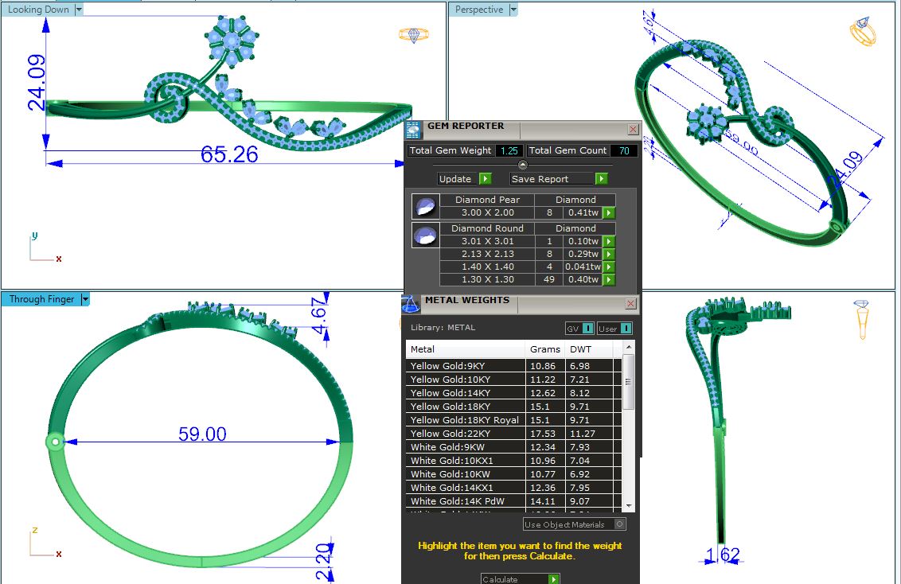Expand the Through Finger viewport menu arrow
Screen dimensions: 901x584
pos(85,299)
